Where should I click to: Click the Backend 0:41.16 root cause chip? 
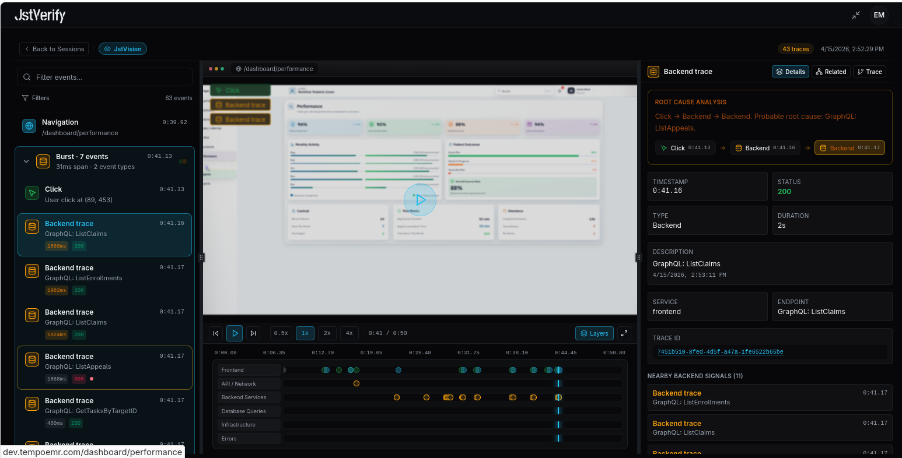pos(764,148)
